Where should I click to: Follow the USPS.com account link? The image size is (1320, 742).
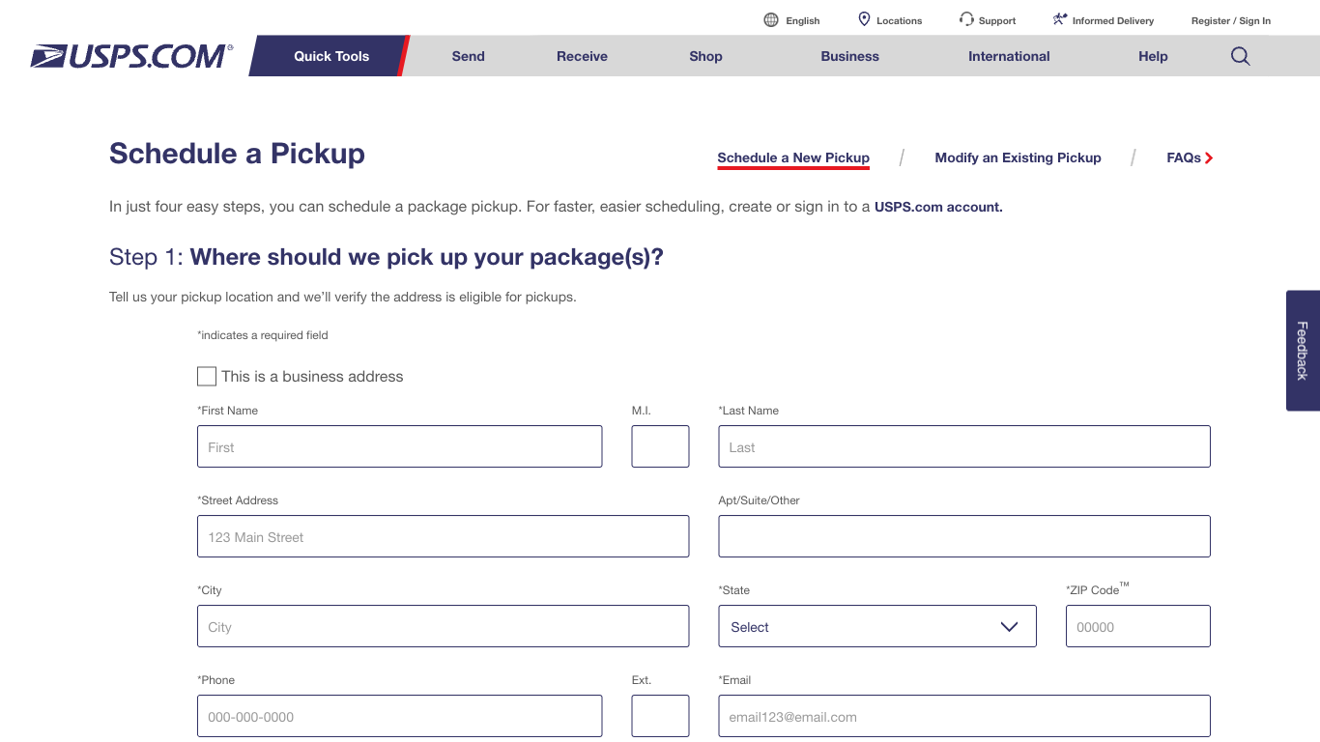pos(938,207)
